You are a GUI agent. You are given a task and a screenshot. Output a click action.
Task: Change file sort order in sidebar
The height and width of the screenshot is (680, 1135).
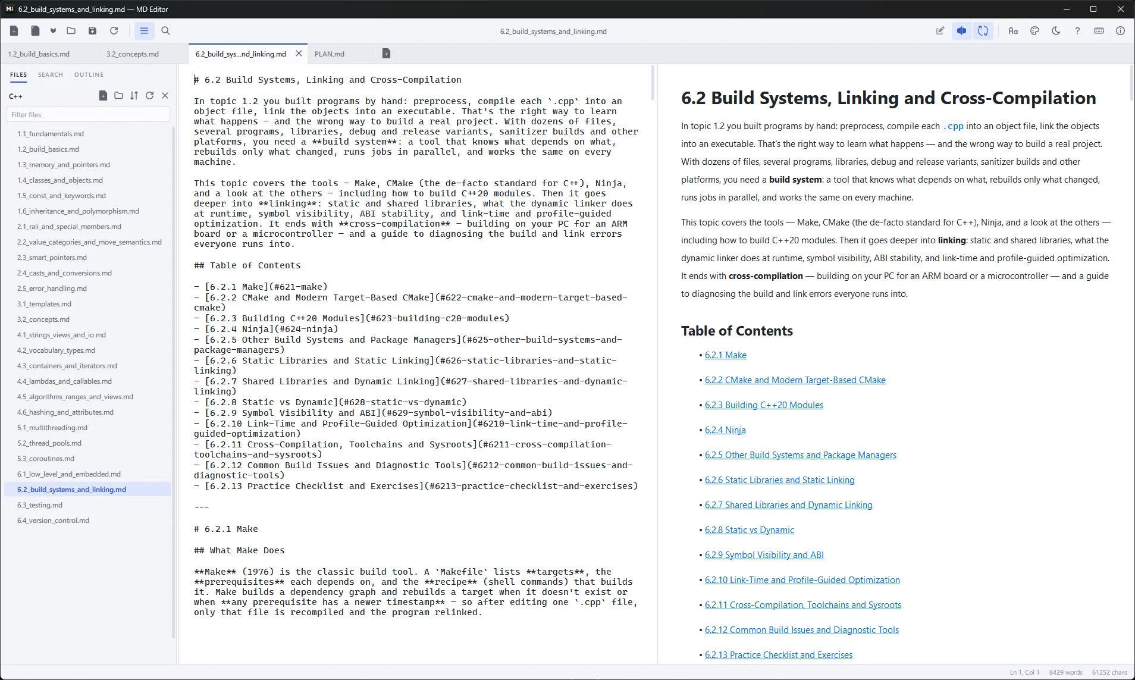[x=134, y=96]
